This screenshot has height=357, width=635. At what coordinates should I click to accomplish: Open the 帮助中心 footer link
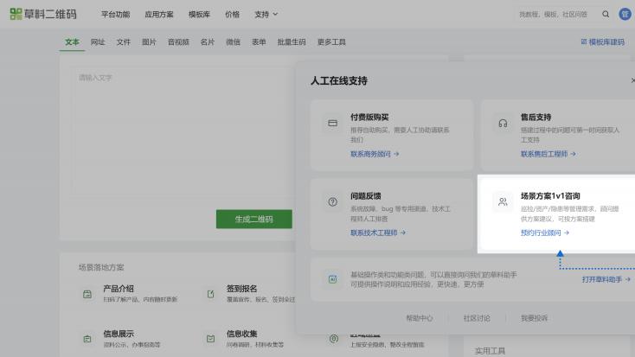[420, 318]
